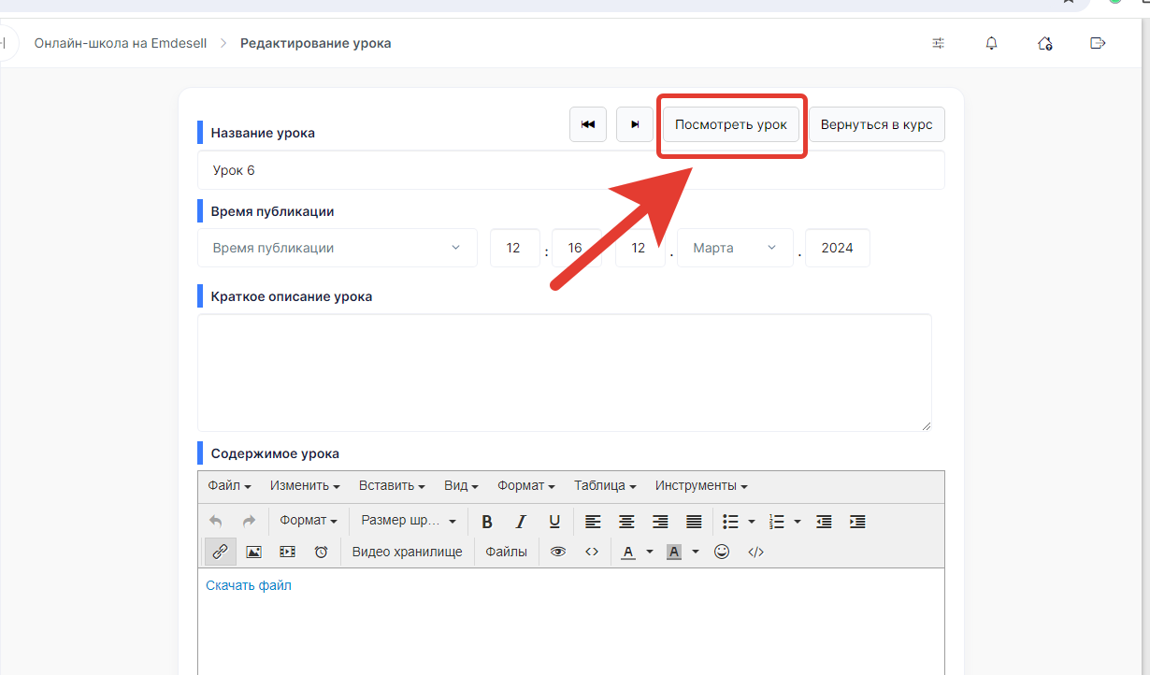
Task: Go to previous lesson arrow button
Action: point(588,124)
